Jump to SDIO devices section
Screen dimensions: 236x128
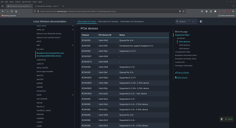184,45
